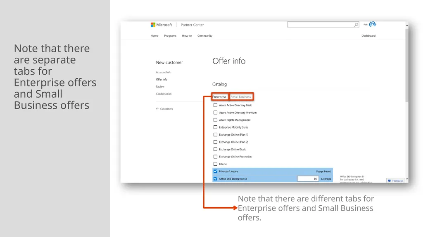The image size is (423, 237).
Task: Click the 'Usage based' text
Action: pos(323,171)
